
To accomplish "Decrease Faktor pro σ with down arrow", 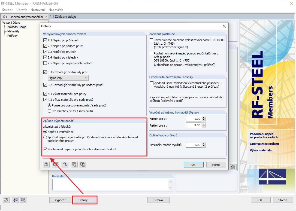I will 204,120.
